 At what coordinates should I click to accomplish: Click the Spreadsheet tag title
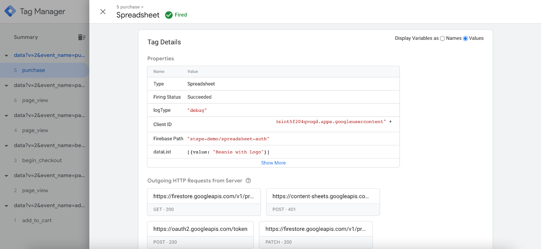(138, 15)
